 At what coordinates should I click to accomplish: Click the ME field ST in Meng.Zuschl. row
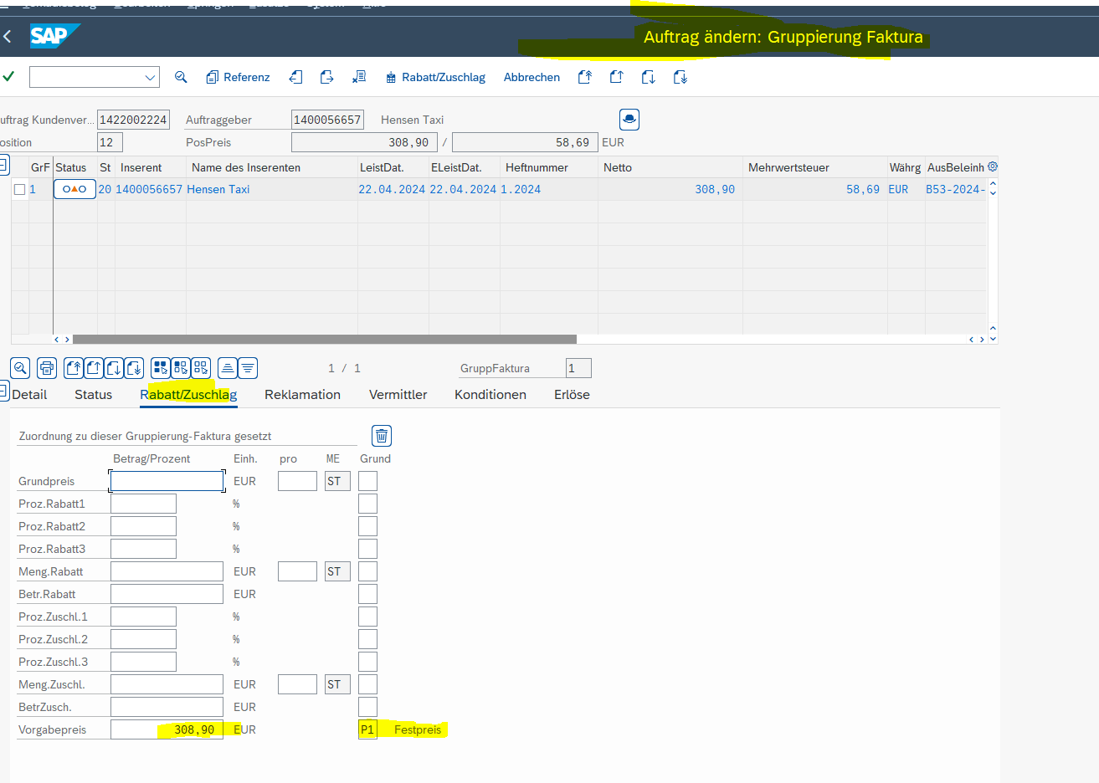(337, 684)
